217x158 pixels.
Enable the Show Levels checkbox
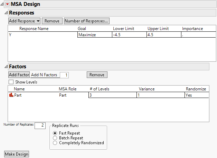point(11,82)
